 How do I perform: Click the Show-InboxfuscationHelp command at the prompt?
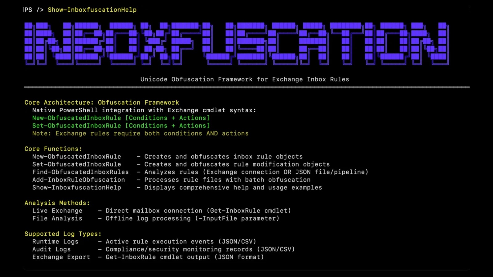(x=92, y=10)
